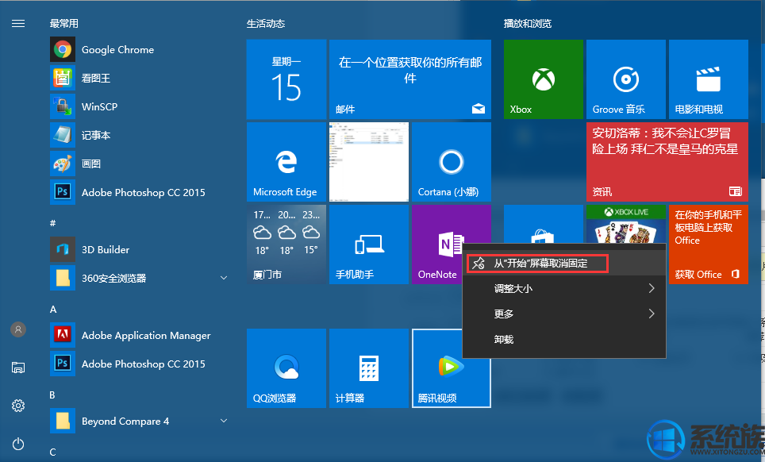Launch Adobe Photoshop CC 2015 in most used

point(139,192)
